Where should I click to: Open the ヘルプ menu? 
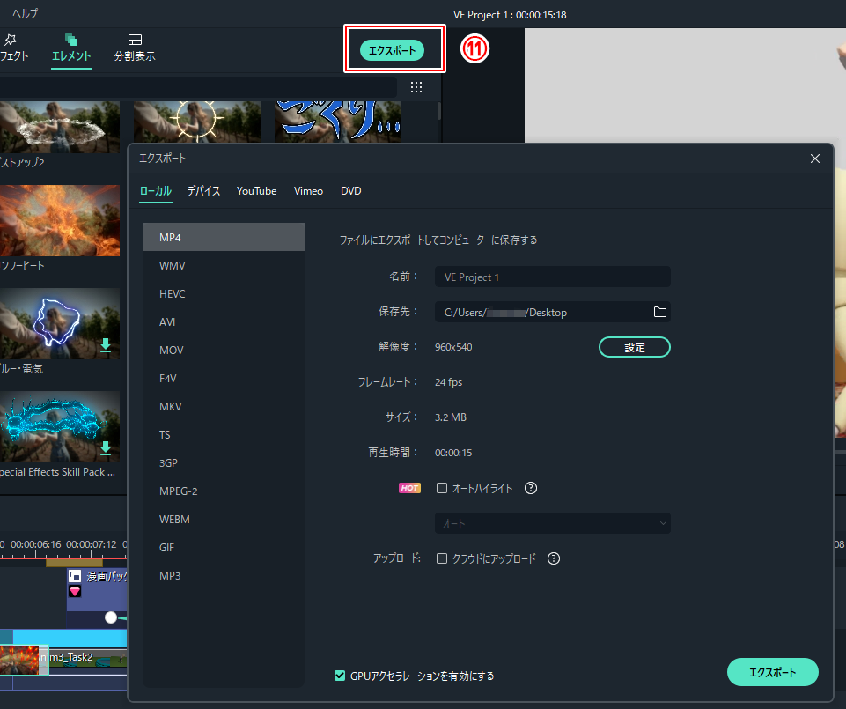25,14
